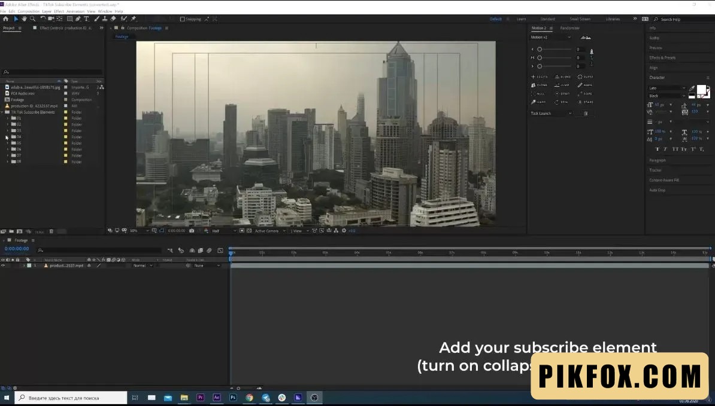Select the Rectangle shape tool
The height and width of the screenshot is (406, 715).
pyautogui.click(x=70, y=19)
